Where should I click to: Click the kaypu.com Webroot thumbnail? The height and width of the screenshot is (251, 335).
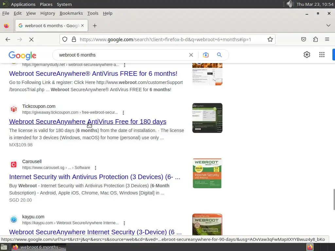coord(207,225)
